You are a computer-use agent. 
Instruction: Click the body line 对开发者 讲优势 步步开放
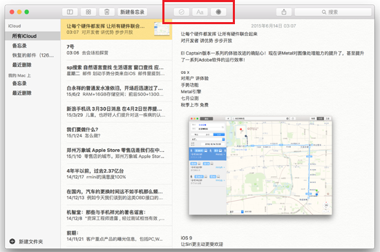[207, 41]
